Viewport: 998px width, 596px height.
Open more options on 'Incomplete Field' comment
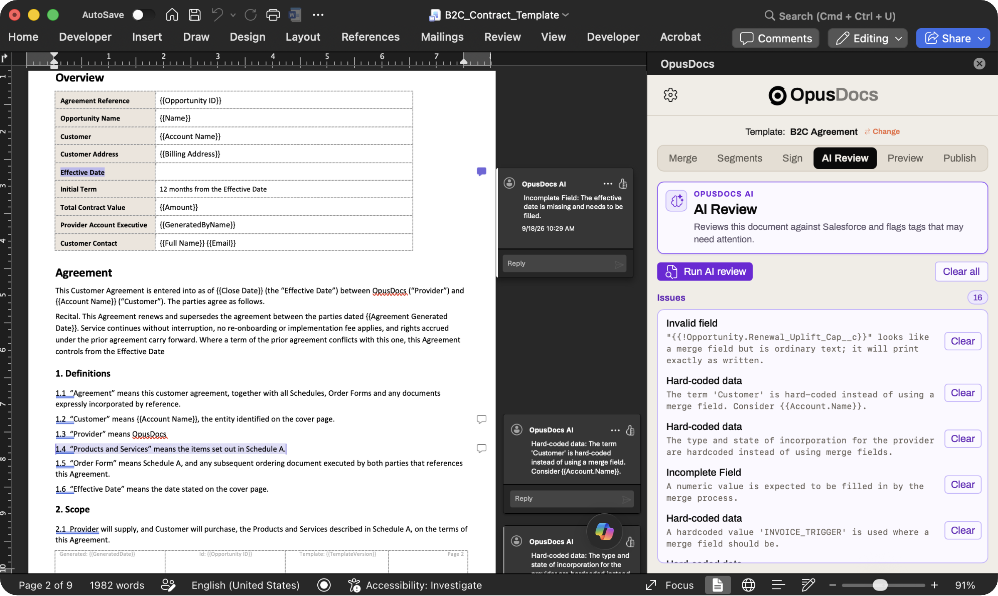point(608,184)
